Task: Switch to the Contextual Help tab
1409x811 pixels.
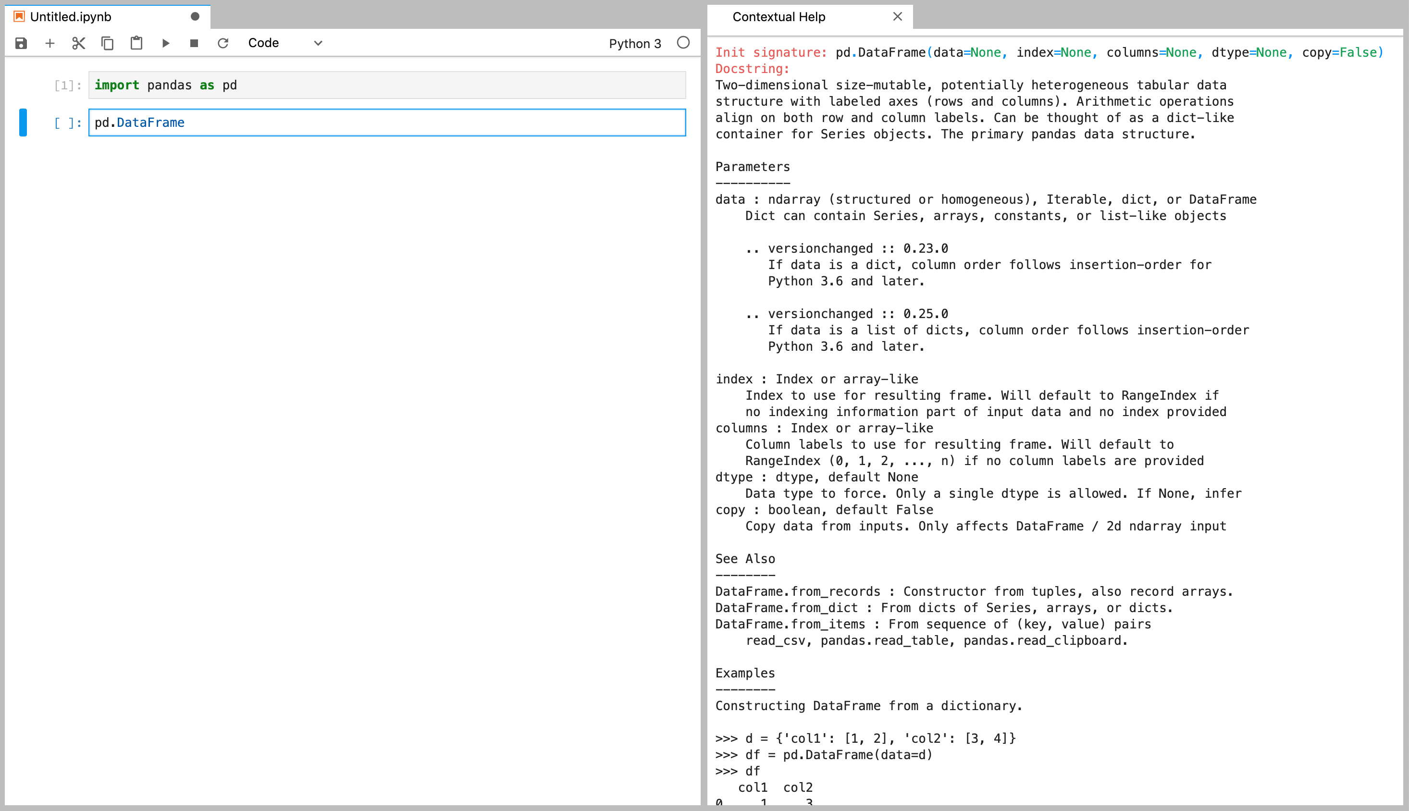Action: point(779,17)
